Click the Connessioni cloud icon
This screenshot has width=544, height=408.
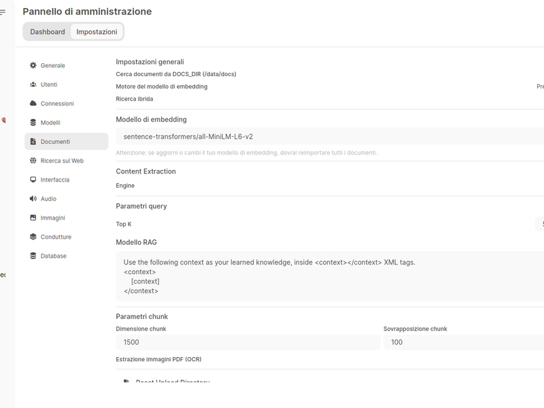click(x=33, y=103)
